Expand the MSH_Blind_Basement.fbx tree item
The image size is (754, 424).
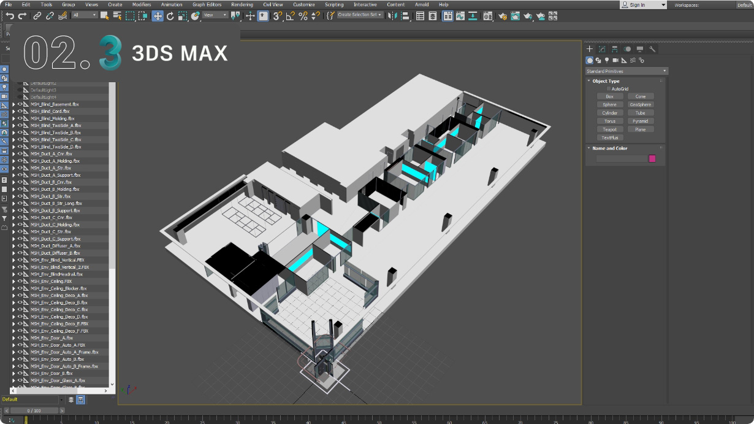(13, 104)
